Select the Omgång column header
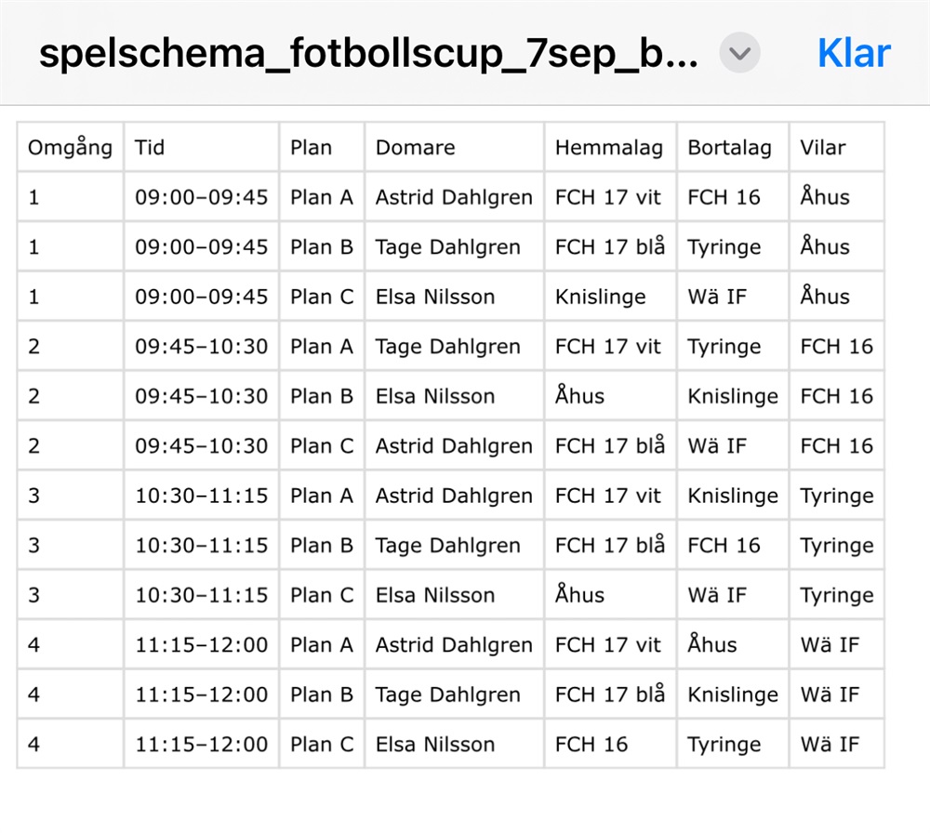 click(x=70, y=148)
